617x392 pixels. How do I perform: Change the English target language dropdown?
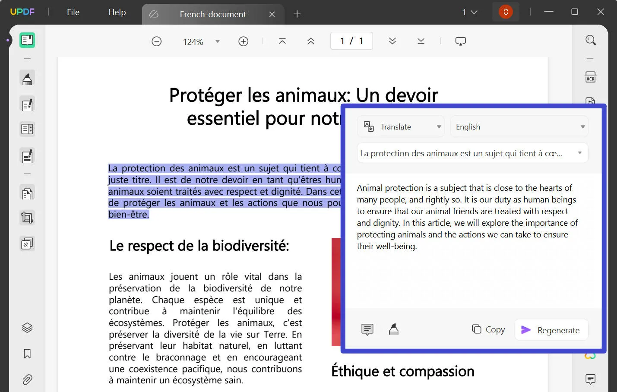[x=519, y=126]
